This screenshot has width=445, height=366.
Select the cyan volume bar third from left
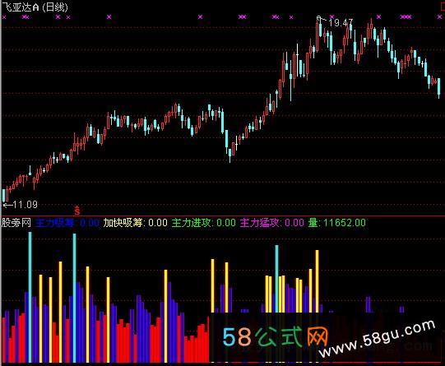point(276,279)
